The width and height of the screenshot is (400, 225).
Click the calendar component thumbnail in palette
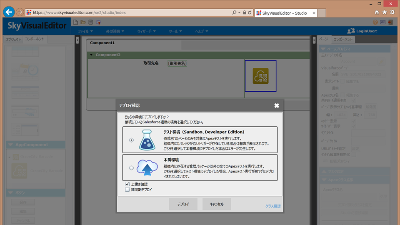[x=25, y=72]
